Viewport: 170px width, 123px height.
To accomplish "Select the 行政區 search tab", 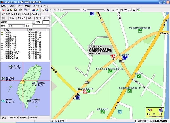I will tap(38, 18).
